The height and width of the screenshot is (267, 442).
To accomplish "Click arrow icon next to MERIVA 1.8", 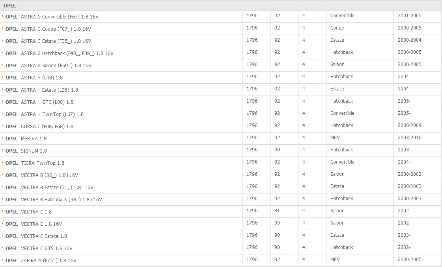I will pos(2,138).
